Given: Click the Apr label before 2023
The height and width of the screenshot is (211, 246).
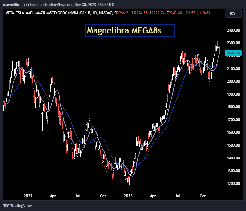Looking at the screenshot, I should point(53,196).
